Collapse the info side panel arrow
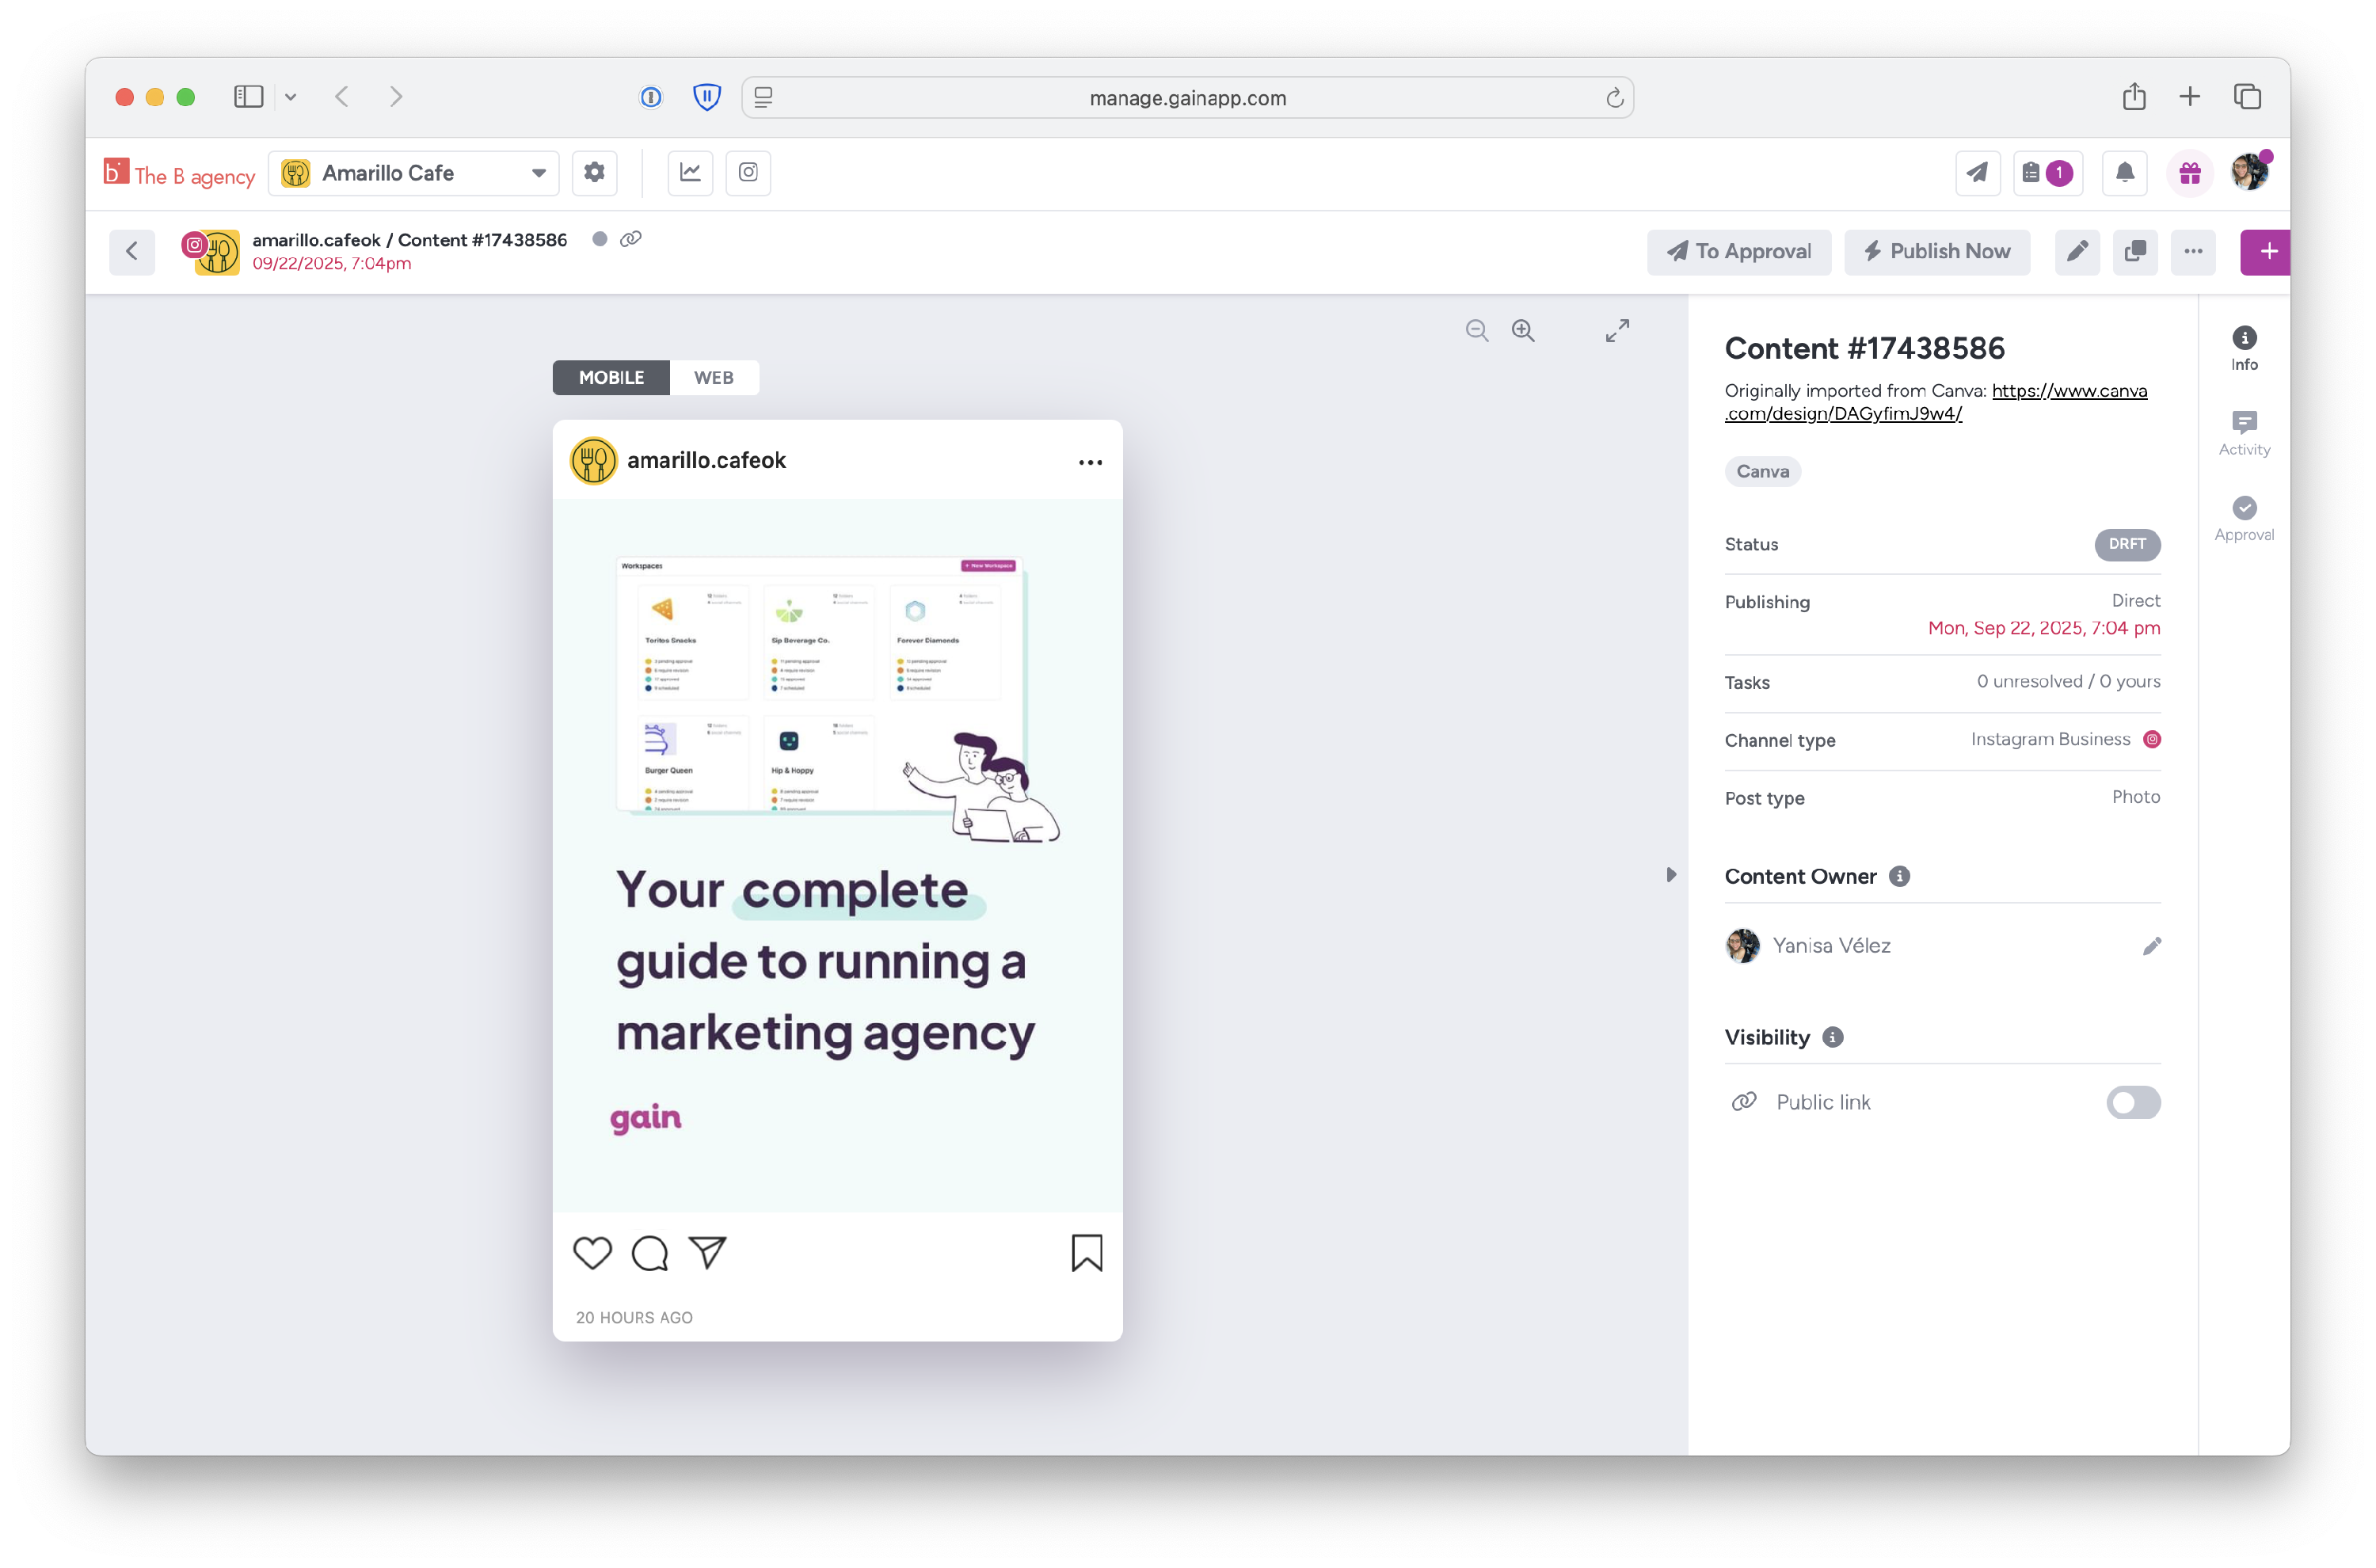This screenshot has width=2376, height=1568. (1671, 875)
